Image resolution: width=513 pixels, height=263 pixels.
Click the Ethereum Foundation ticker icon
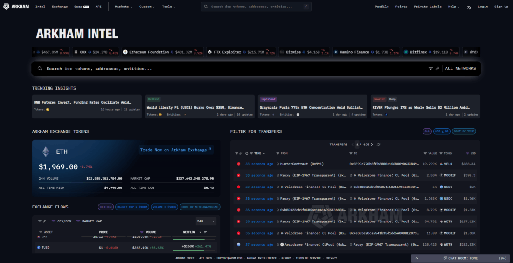tap(125, 52)
